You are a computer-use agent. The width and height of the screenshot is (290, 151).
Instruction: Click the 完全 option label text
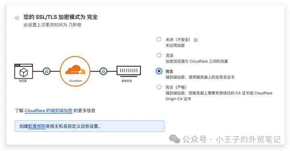click(169, 71)
